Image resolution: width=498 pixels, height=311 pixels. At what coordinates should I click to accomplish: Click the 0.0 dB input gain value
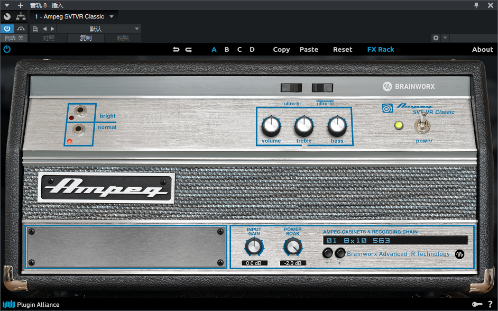[254, 263]
